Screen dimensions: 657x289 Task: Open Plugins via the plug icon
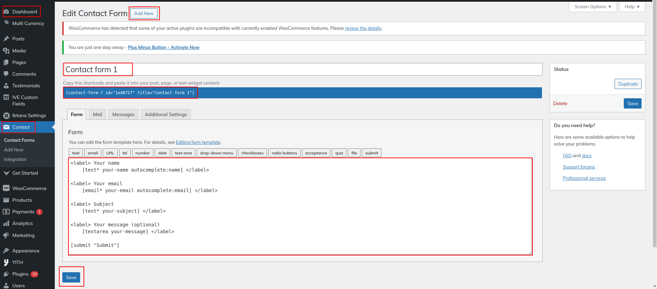tap(6, 274)
